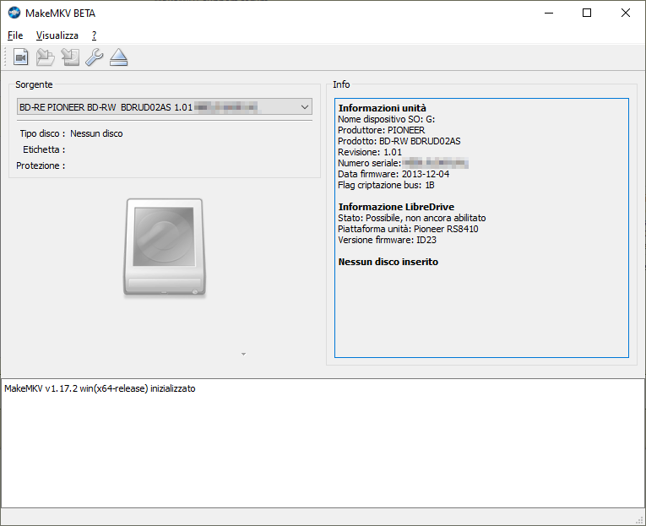Click the 'Informazioni unità' heading
Image resolution: width=646 pixels, height=526 pixels.
point(382,108)
